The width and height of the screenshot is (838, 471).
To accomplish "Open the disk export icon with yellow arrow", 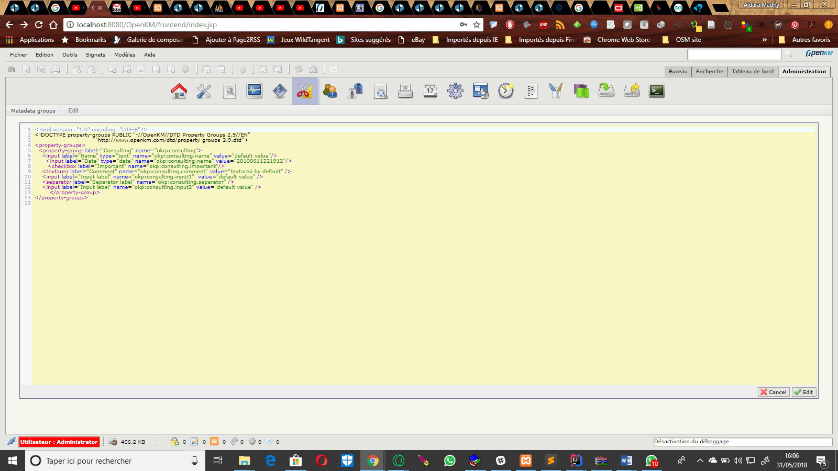I will click(632, 91).
